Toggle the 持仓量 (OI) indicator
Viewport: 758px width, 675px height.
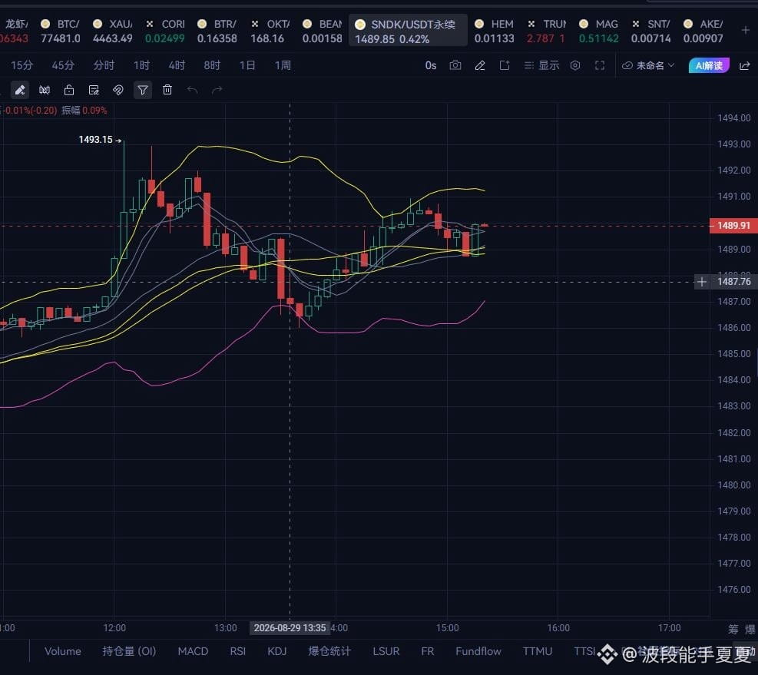click(x=129, y=651)
